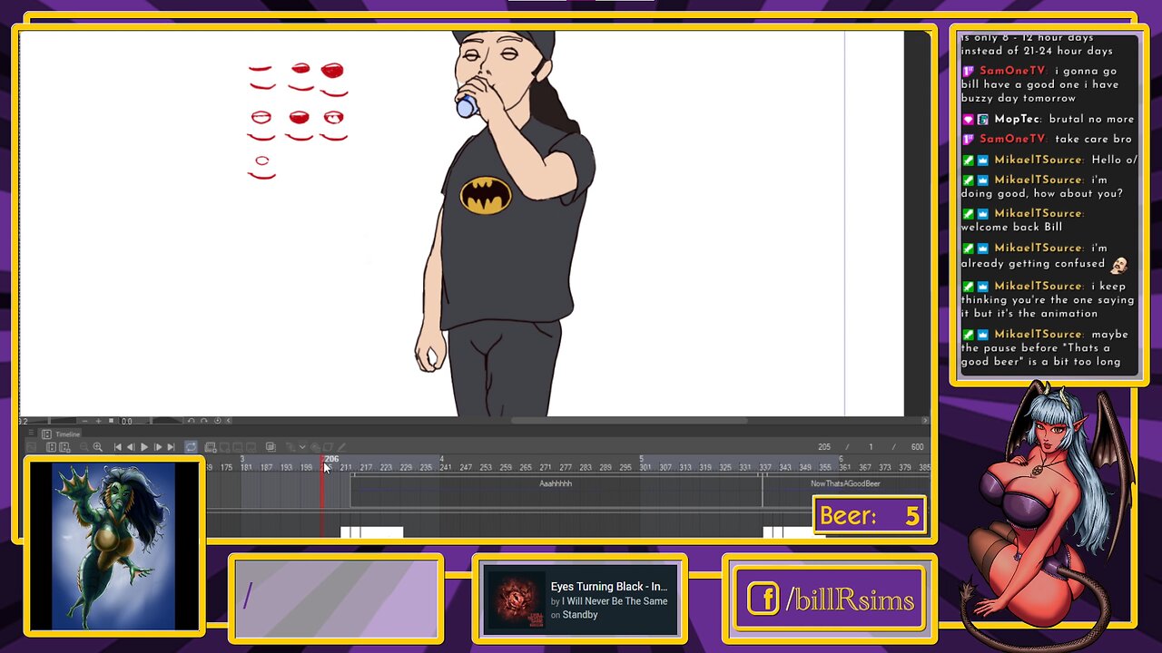This screenshot has width=1162, height=653.
Task: Click frame 241 on the timeline ruler
Action: tap(446, 467)
